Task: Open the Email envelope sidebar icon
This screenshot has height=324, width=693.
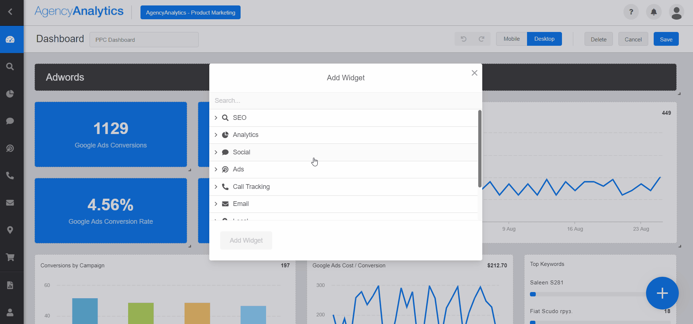Action: (10, 203)
